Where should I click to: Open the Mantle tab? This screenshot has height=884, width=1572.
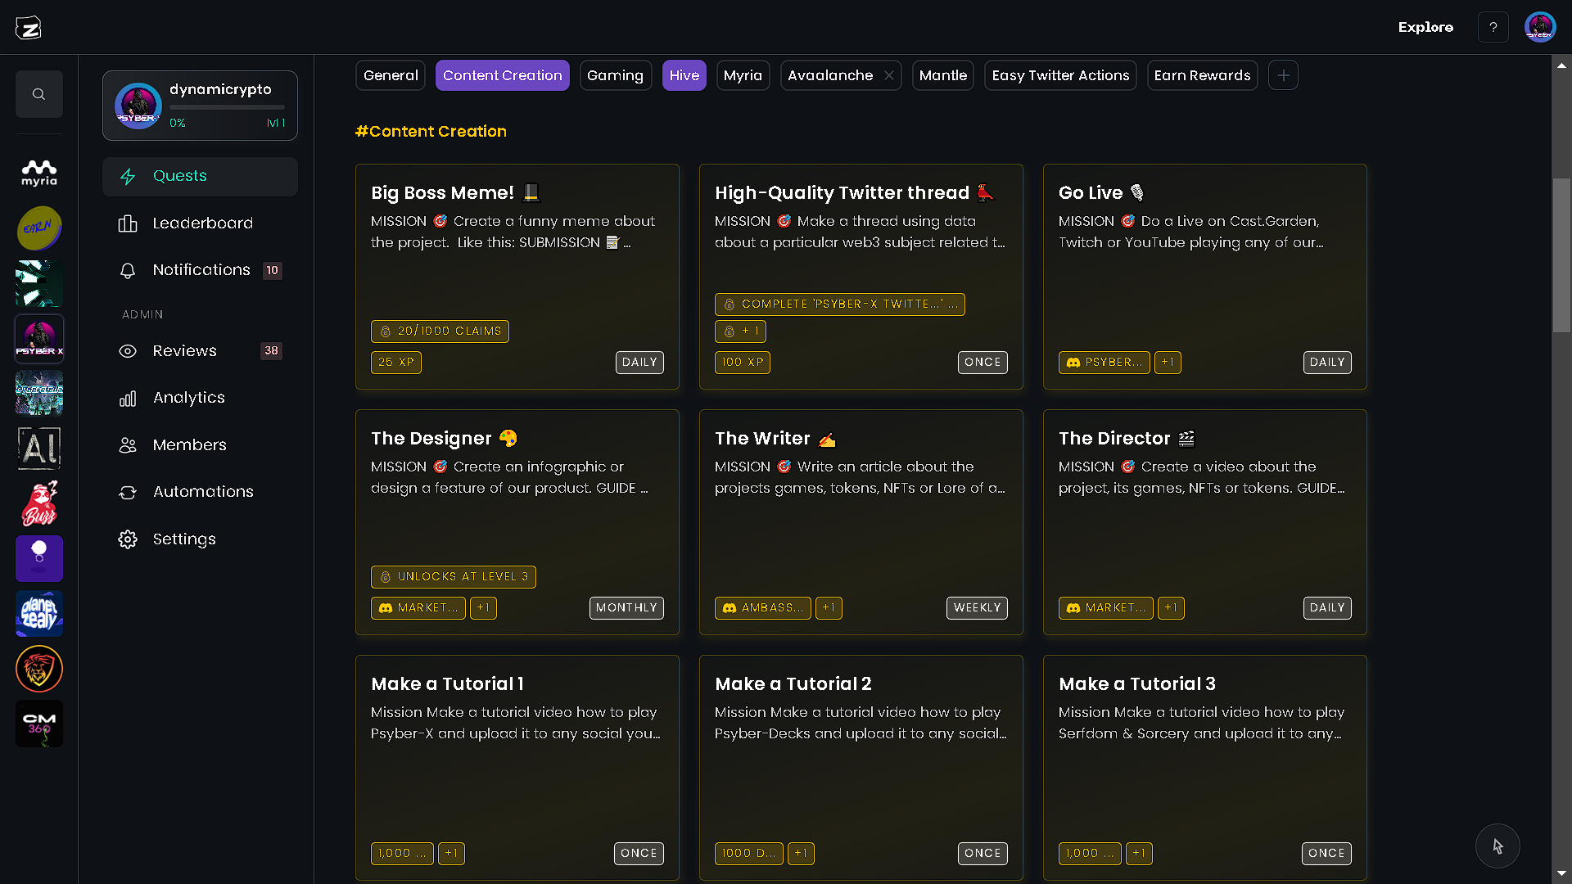coord(942,75)
